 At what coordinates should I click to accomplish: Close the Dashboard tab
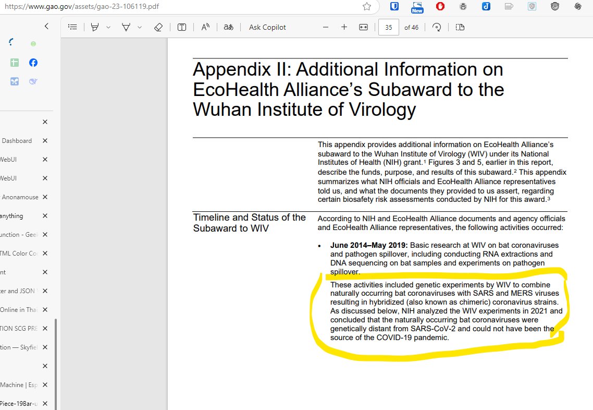[x=45, y=141]
